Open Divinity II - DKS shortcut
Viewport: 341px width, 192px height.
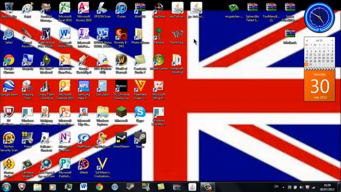tap(121, 38)
